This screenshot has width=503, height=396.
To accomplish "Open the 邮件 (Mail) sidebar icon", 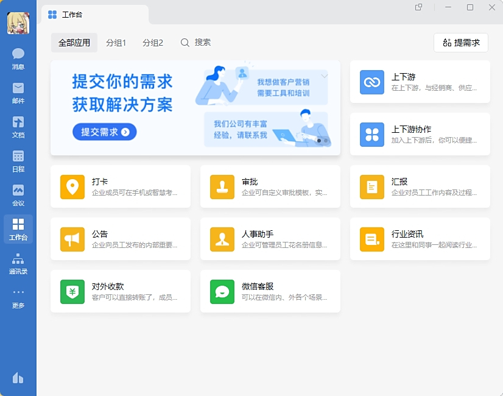I will coord(18,91).
